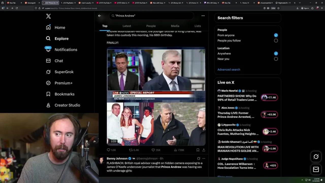The height and width of the screenshot is (183, 325).
Task: Click the browser back button
Action: [8, 8]
